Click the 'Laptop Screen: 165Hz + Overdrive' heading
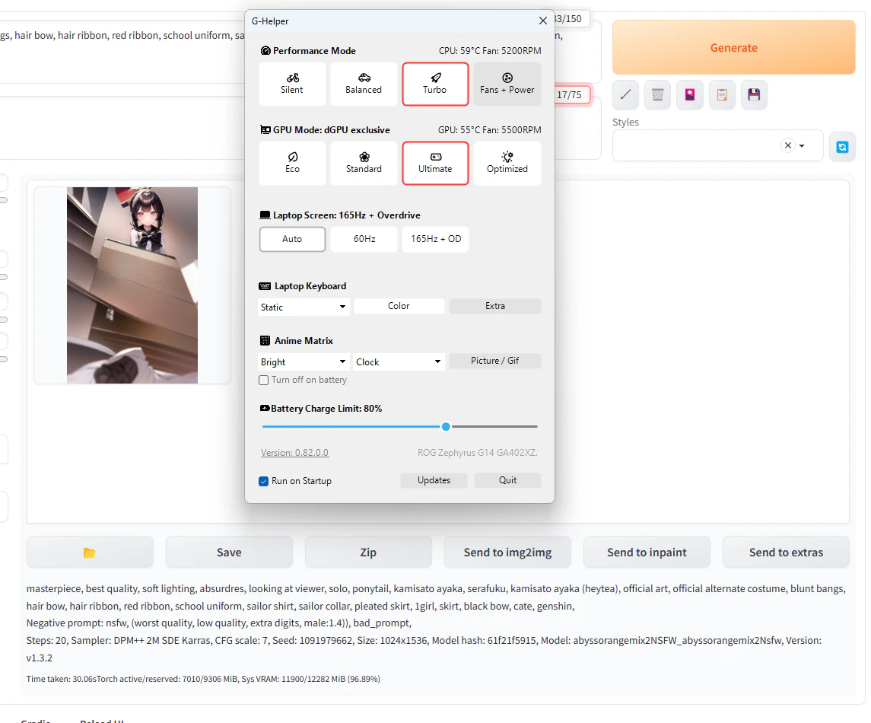This screenshot has width=871, height=723. coord(347,215)
